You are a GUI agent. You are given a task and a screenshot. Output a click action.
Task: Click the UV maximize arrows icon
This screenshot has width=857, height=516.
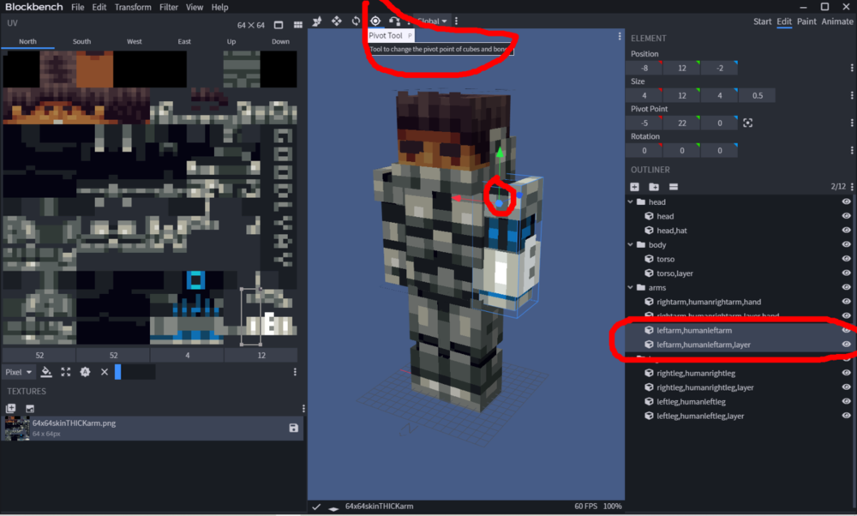coord(66,372)
